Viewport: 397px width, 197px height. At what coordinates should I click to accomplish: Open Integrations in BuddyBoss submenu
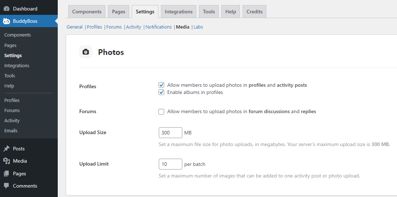[x=17, y=66]
